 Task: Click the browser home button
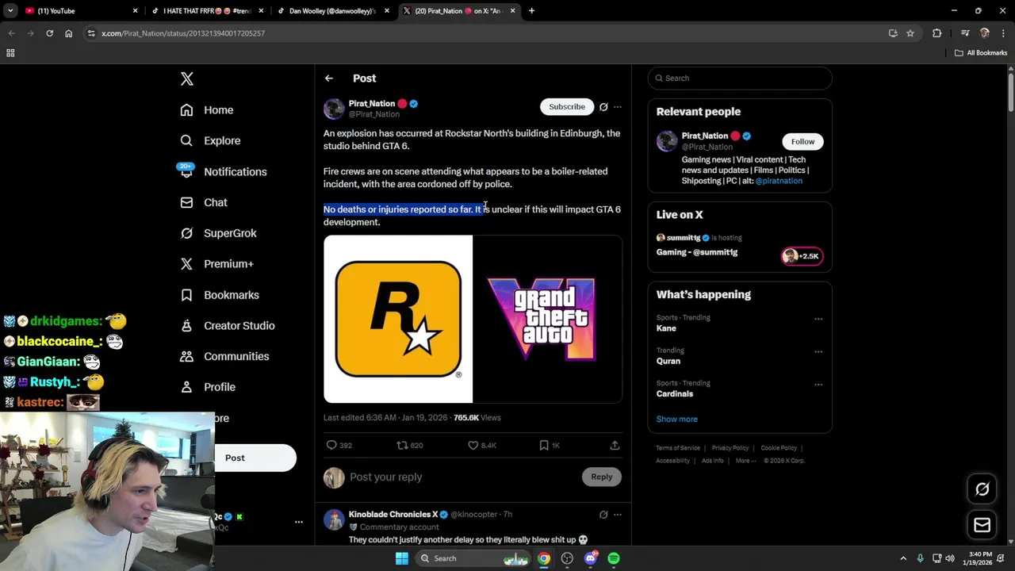pos(68,33)
